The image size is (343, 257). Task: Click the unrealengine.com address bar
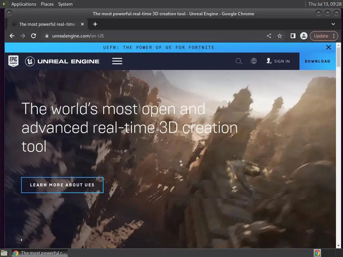click(x=153, y=36)
